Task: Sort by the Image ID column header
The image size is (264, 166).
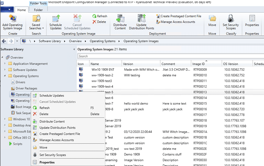Action: point(206,64)
